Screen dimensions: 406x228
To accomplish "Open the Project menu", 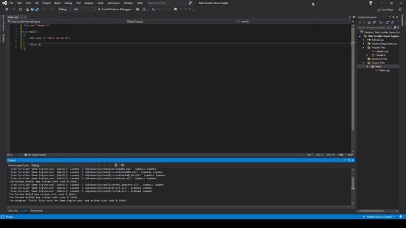I will 46,3.
